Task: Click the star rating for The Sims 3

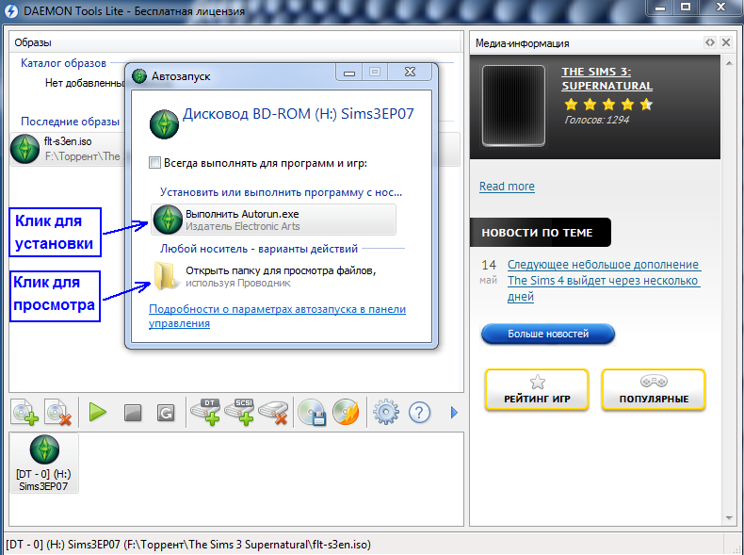Action: pyautogui.click(x=608, y=104)
